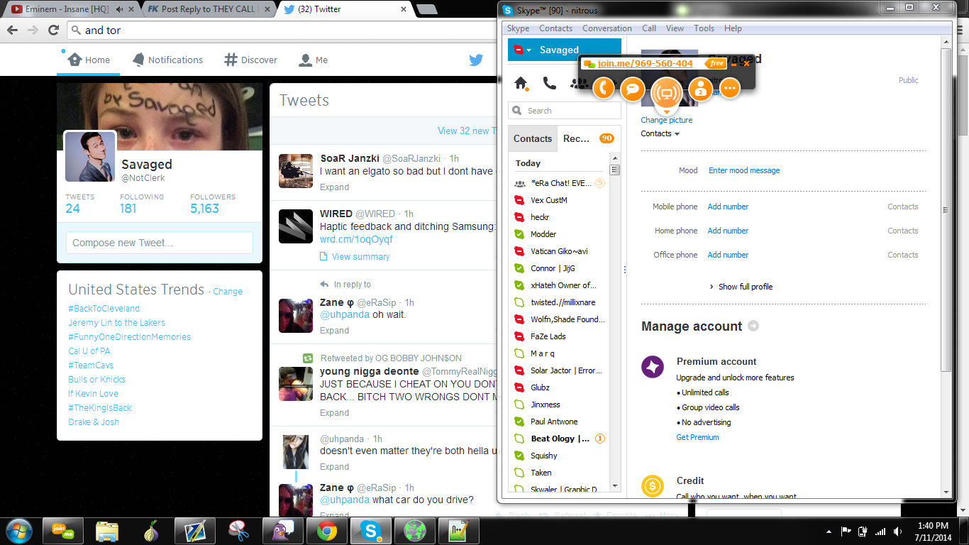Click Compose new Tweet box
The image size is (969, 545).
pyautogui.click(x=160, y=243)
